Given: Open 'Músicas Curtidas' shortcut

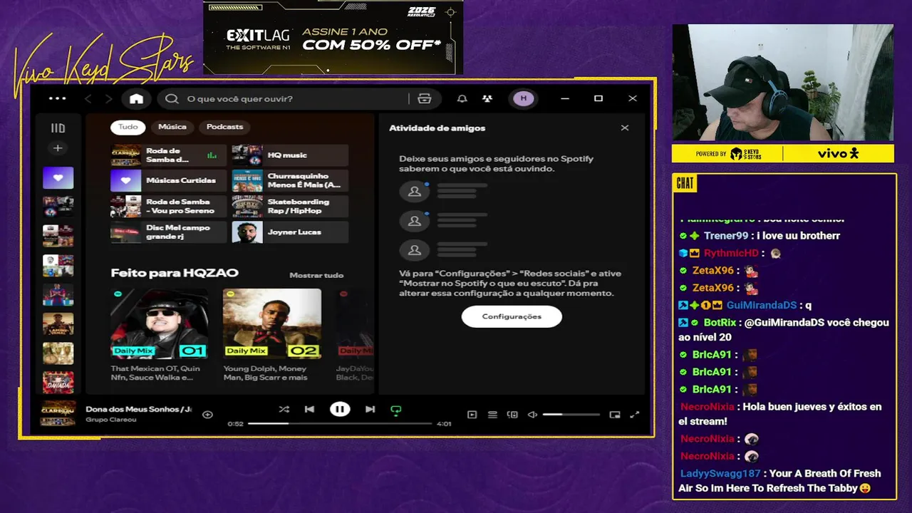Looking at the screenshot, I should [168, 181].
